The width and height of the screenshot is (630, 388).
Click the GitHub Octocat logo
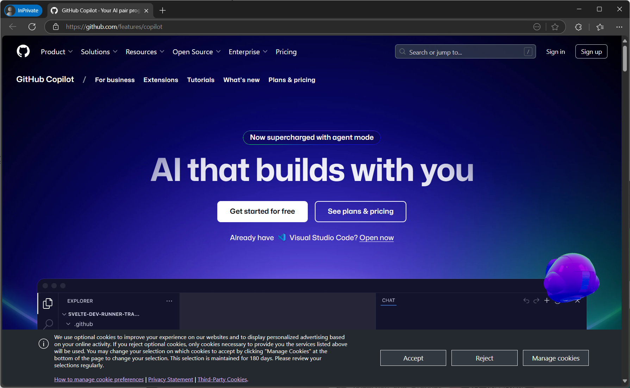[x=23, y=51]
